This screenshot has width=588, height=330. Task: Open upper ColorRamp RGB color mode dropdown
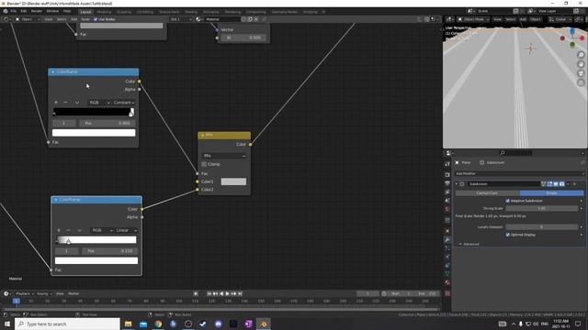(99, 103)
